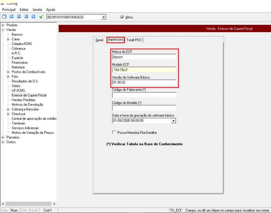Click the Código do Fabricante field
The image size is (271, 213).
click(144, 95)
